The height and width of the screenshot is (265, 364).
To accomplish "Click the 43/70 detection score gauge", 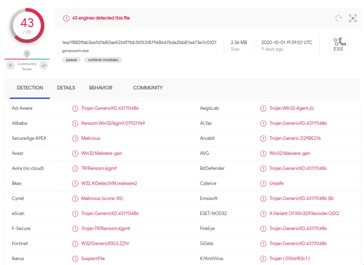I will coord(27,26).
